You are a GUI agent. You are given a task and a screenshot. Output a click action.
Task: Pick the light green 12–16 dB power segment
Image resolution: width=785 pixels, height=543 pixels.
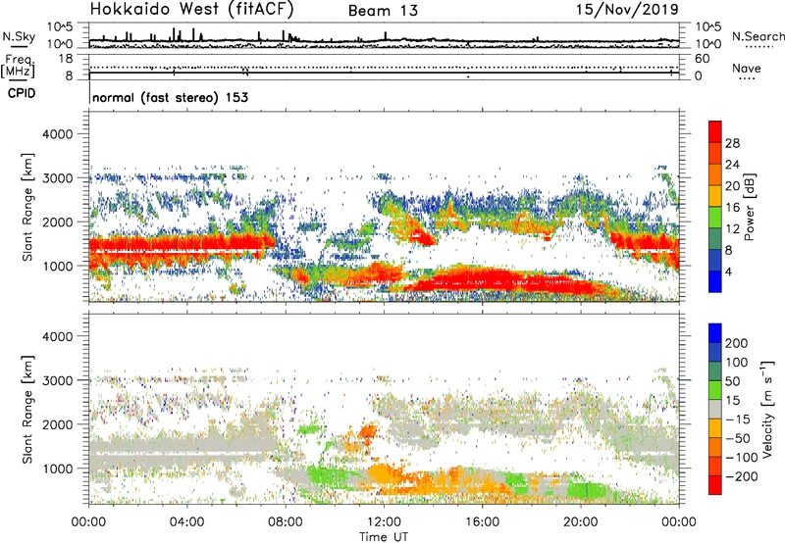pos(715,218)
